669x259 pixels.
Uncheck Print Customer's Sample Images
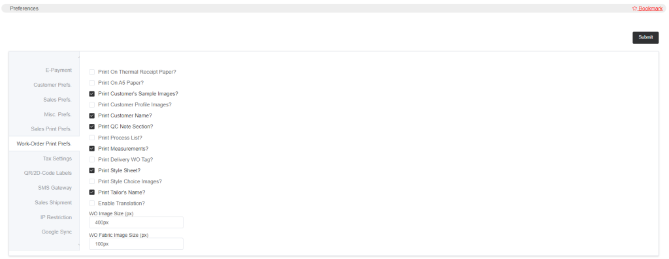pyautogui.click(x=91, y=94)
